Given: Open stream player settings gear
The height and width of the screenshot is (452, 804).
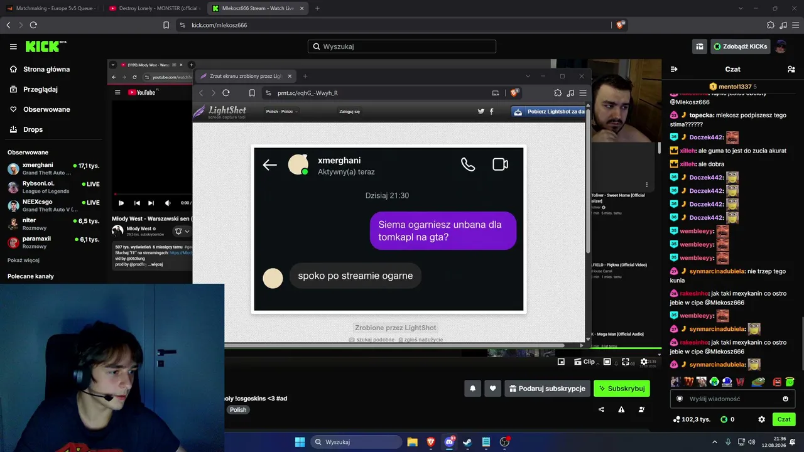Looking at the screenshot, I should 644,362.
